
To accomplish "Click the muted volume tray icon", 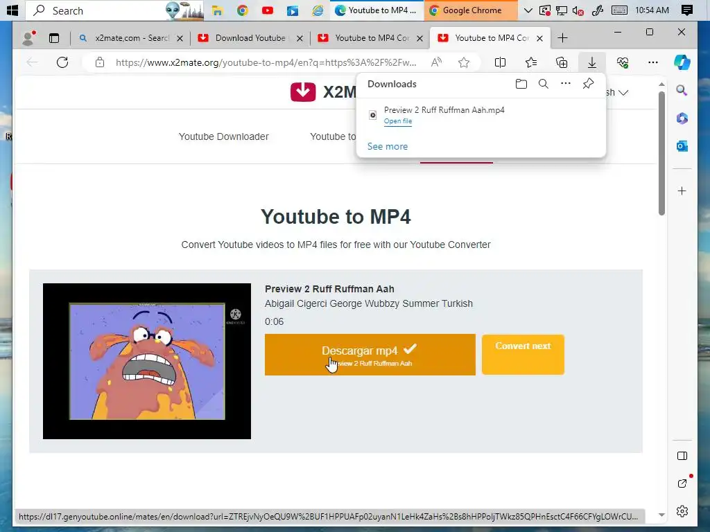I will [578, 10].
